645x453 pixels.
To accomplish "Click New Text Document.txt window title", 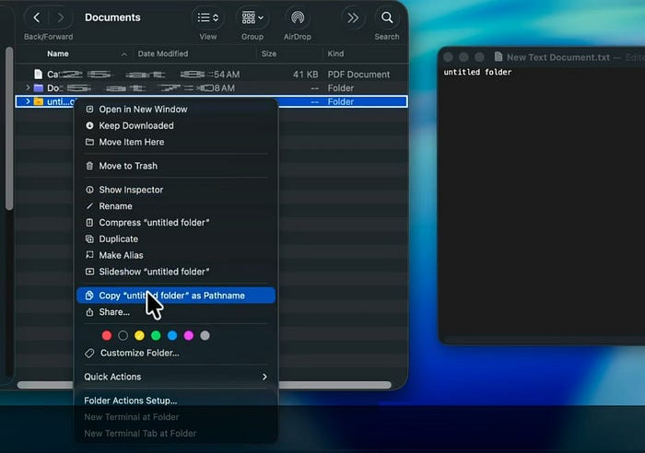I will click(x=557, y=57).
